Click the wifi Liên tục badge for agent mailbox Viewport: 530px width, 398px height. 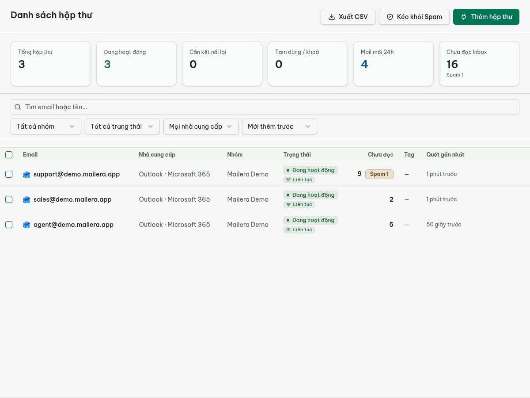pyautogui.click(x=299, y=230)
